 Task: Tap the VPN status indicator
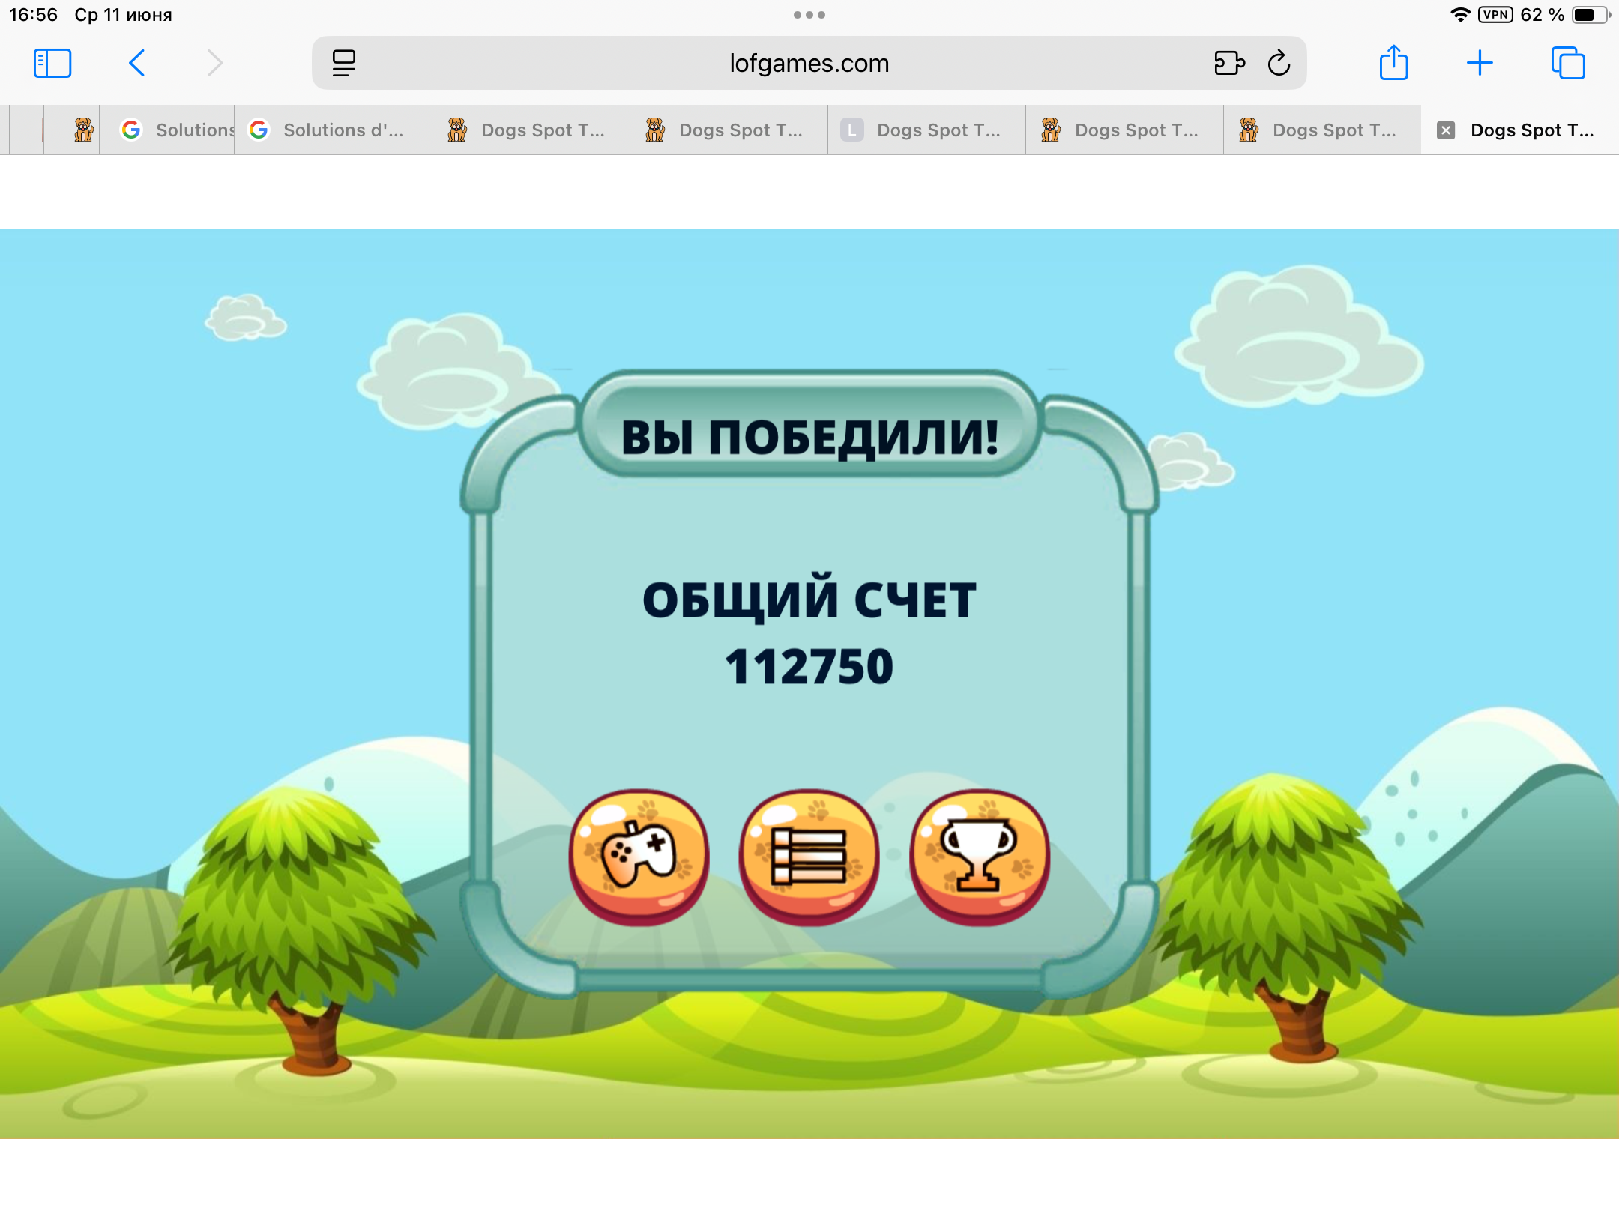pos(1495,15)
